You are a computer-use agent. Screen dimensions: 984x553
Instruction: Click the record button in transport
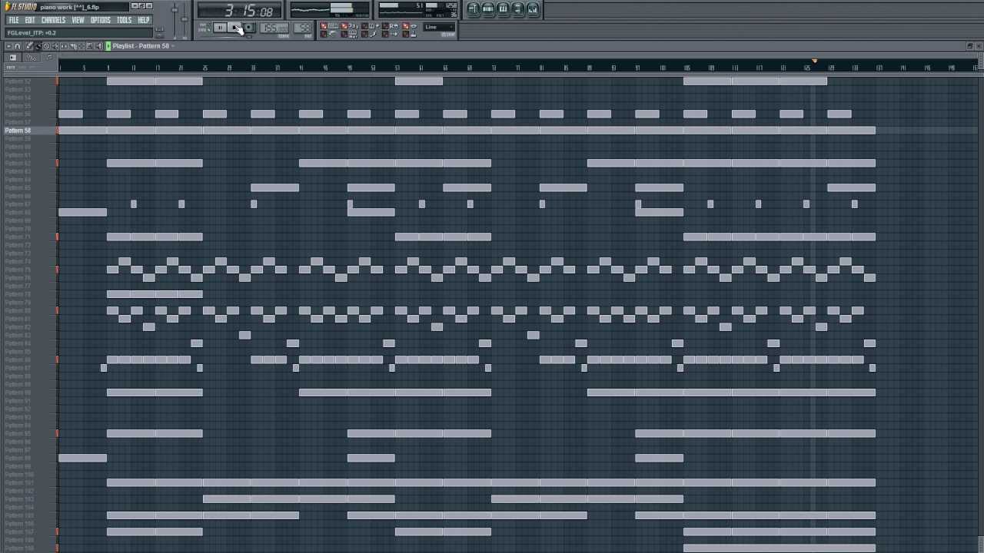pos(248,28)
